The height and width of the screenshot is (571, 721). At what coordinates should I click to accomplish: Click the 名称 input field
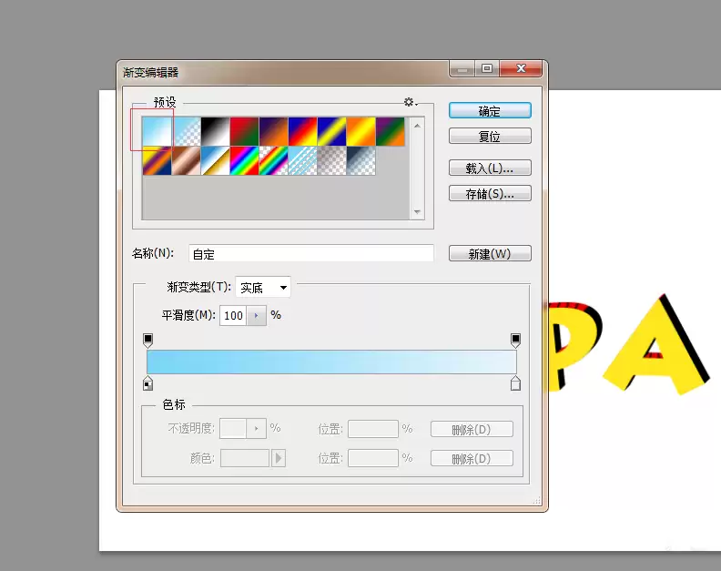click(310, 253)
